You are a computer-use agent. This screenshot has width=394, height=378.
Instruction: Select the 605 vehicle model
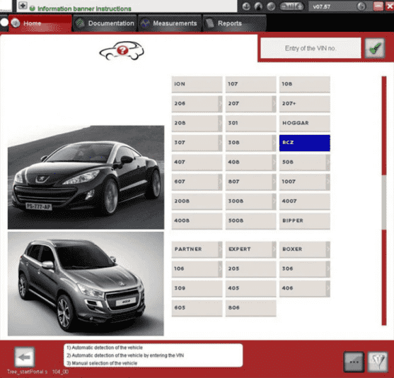coord(197,308)
